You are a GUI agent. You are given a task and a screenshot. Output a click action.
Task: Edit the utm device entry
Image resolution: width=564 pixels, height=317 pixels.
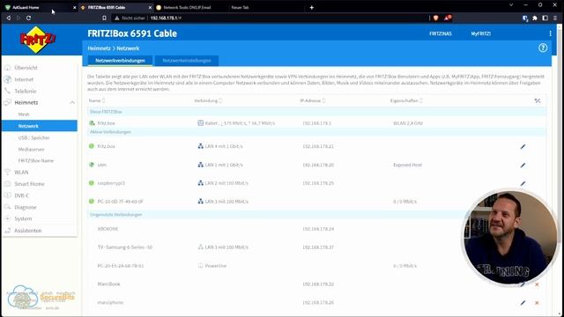[x=523, y=166]
